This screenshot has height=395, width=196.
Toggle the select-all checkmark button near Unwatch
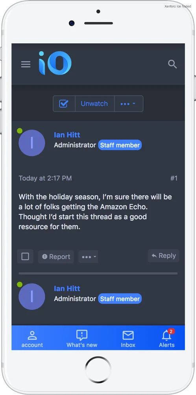tap(64, 104)
